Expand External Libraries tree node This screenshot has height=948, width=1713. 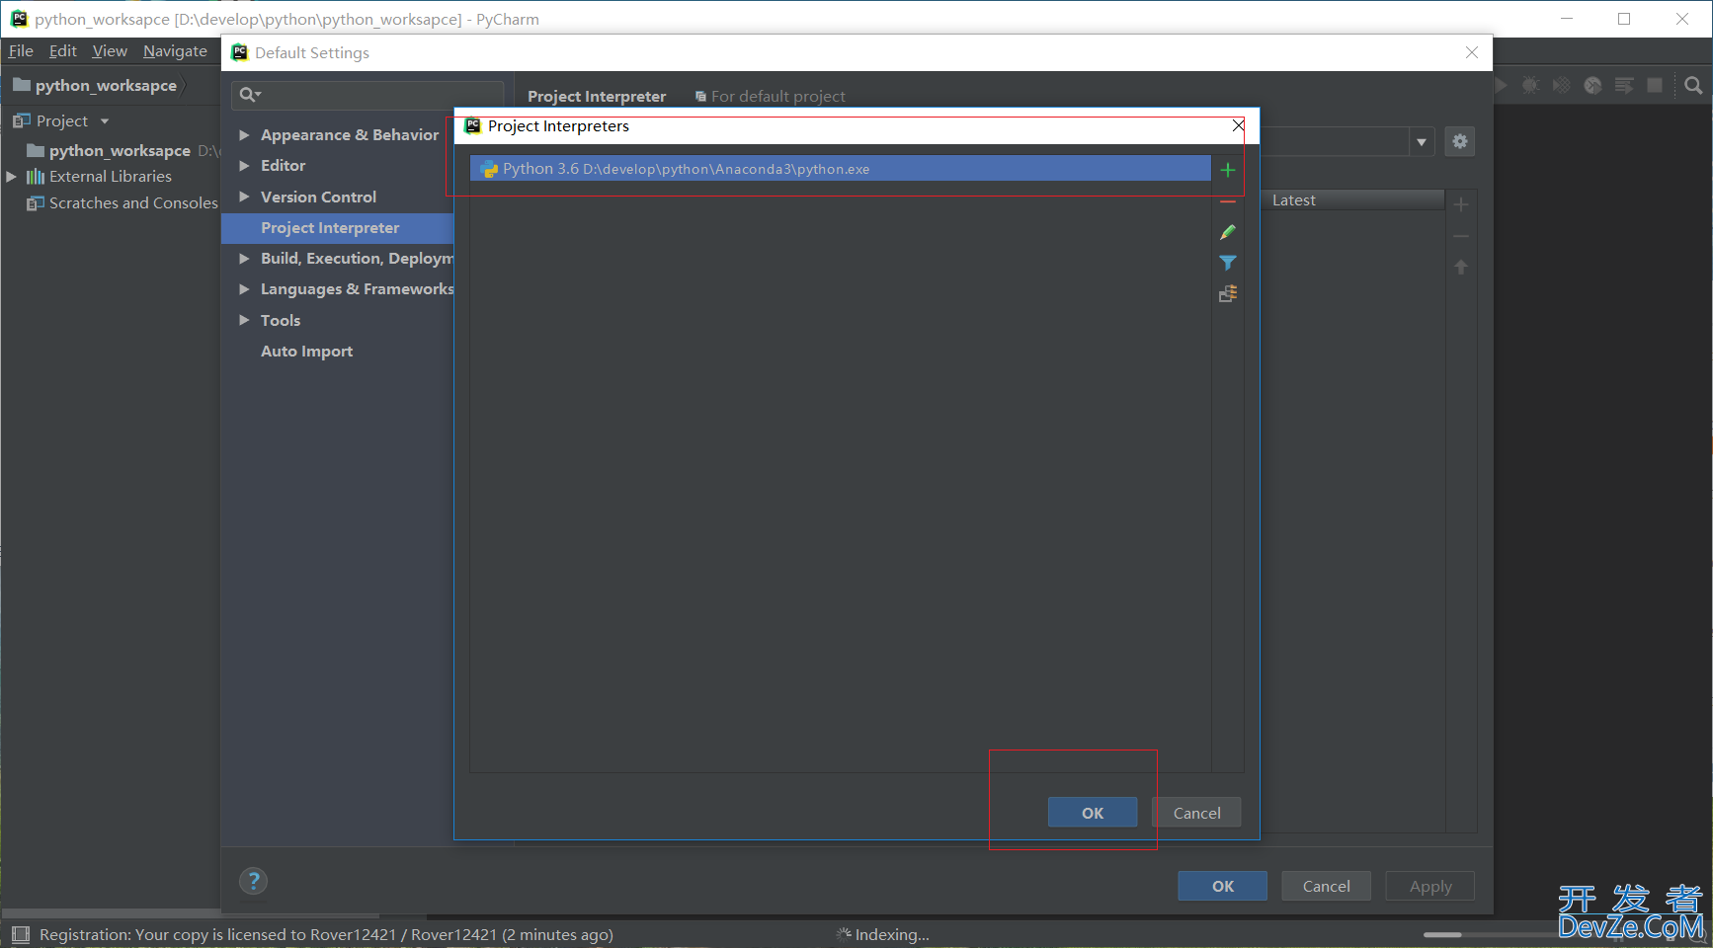pyautogui.click(x=12, y=176)
